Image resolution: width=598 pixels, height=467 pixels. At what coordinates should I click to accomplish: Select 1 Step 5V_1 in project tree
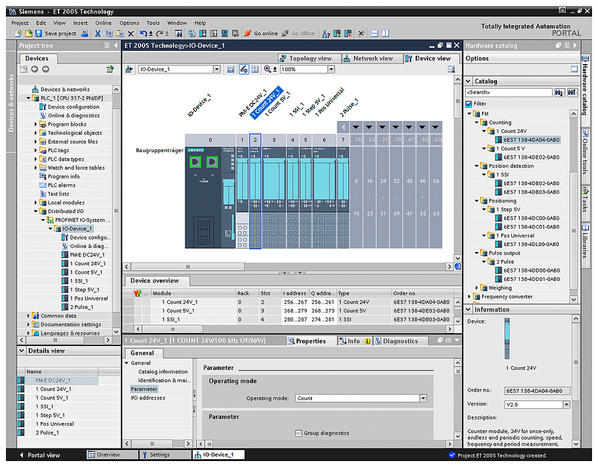[84, 289]
